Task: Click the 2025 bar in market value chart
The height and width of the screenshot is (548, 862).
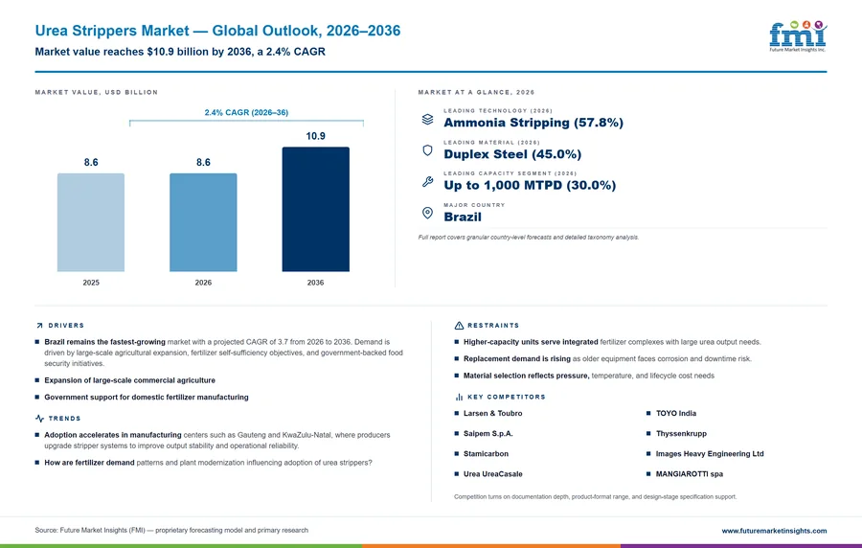Action: [x=91, y=222]
